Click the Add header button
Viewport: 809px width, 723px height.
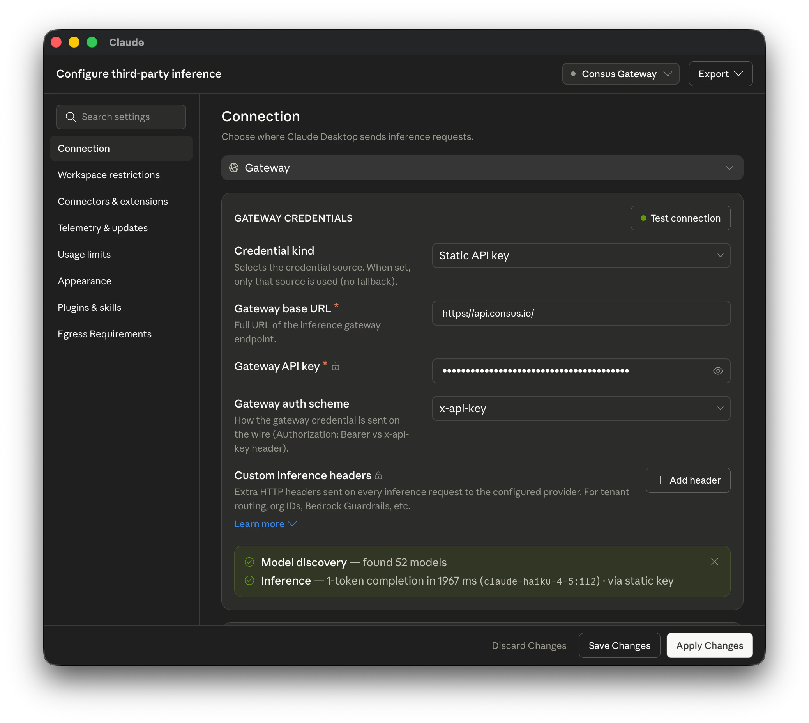coord(687,480)
